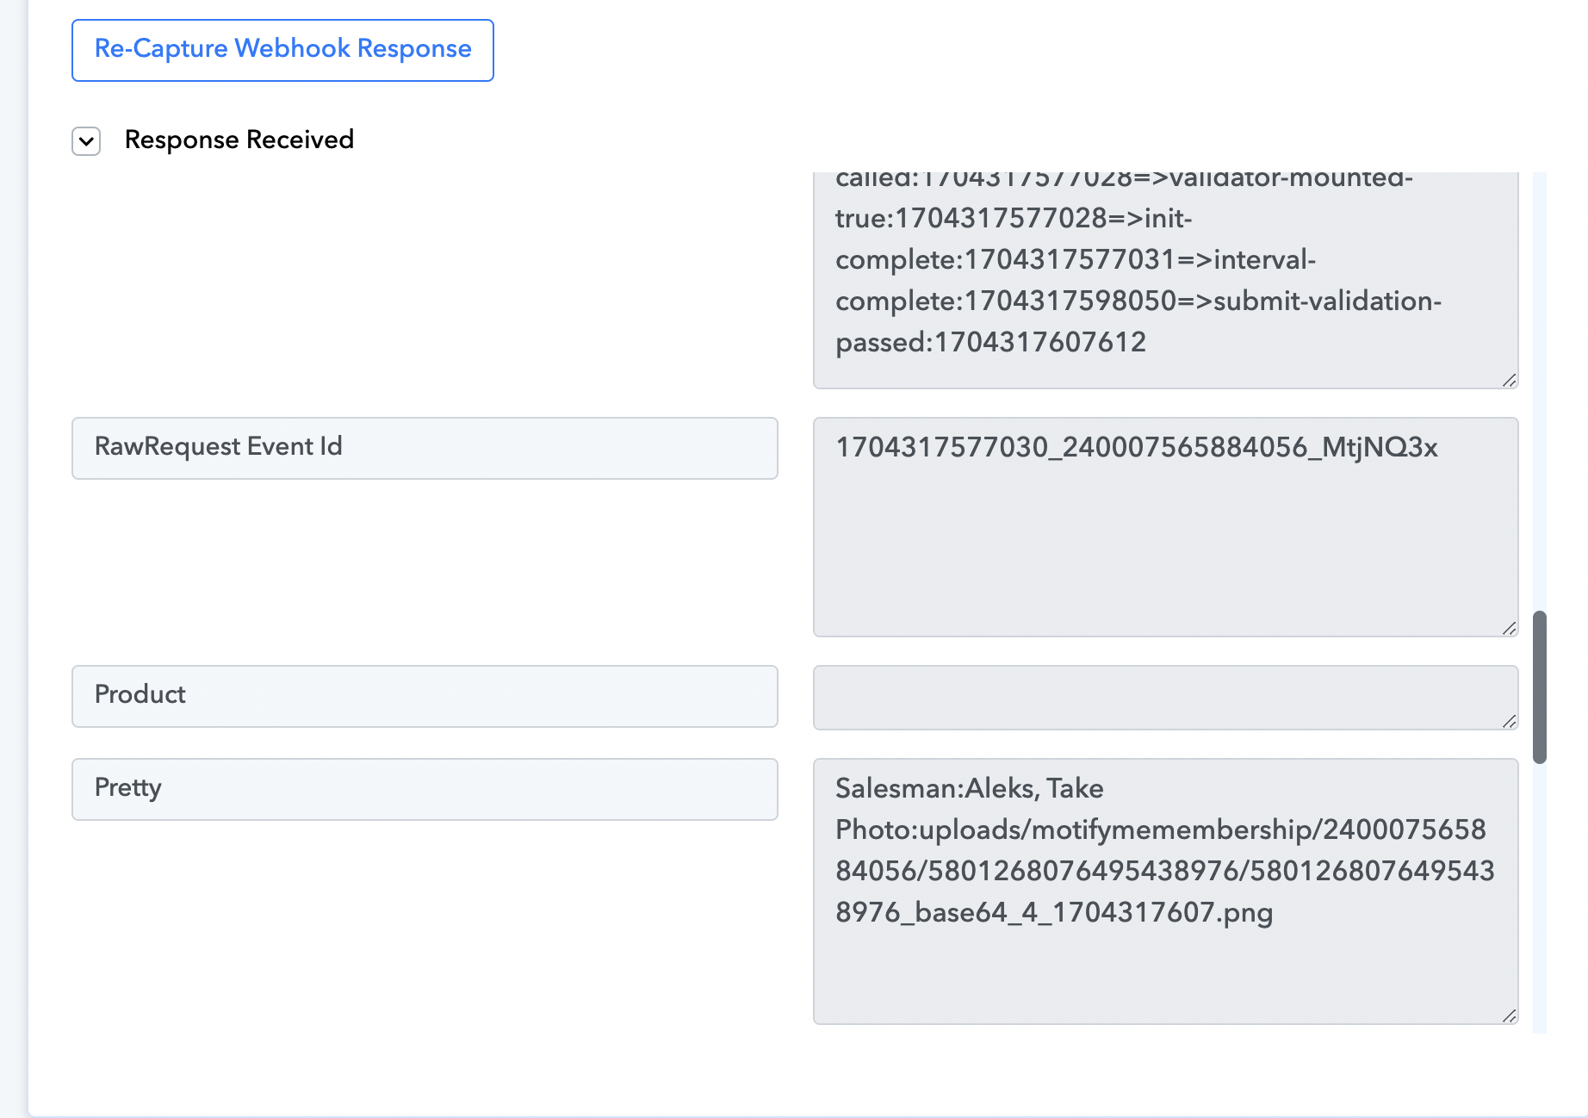Click the passed:1704317607612 line in top text area
Image resolution: width=1588 pixels, height=1118 pixels.
pyautogui.click(x=990, y=342)
